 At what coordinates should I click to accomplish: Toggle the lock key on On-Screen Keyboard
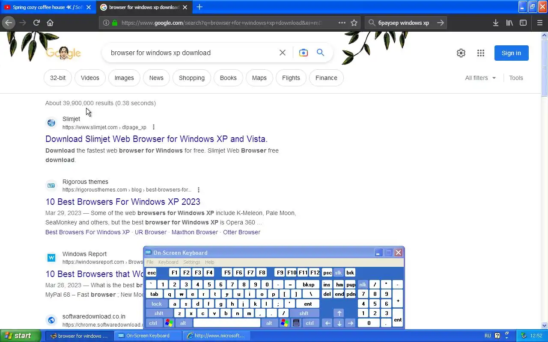(x=157, y=304)
